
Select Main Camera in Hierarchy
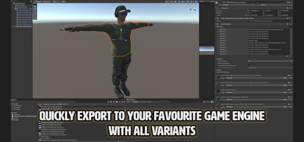point(21,5)
